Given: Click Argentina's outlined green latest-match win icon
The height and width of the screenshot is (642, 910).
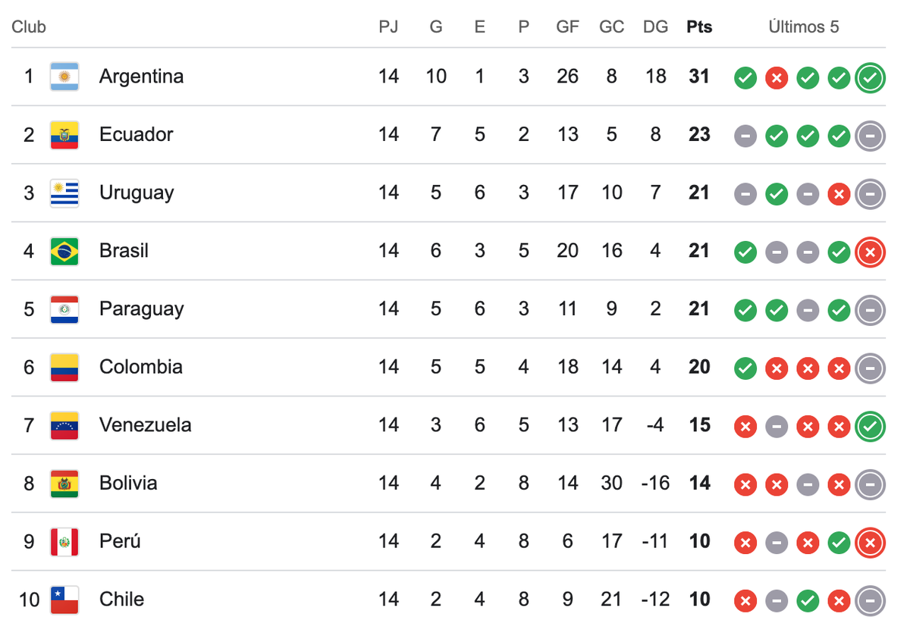Looking at the screenshot, I should (870, 77).
